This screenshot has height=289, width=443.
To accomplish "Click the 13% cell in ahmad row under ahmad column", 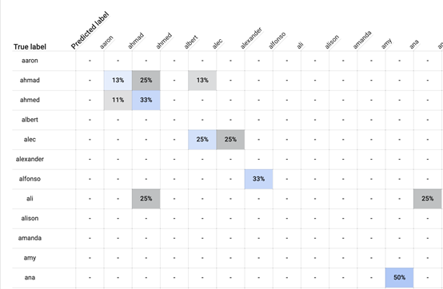I will pos(118,81).
